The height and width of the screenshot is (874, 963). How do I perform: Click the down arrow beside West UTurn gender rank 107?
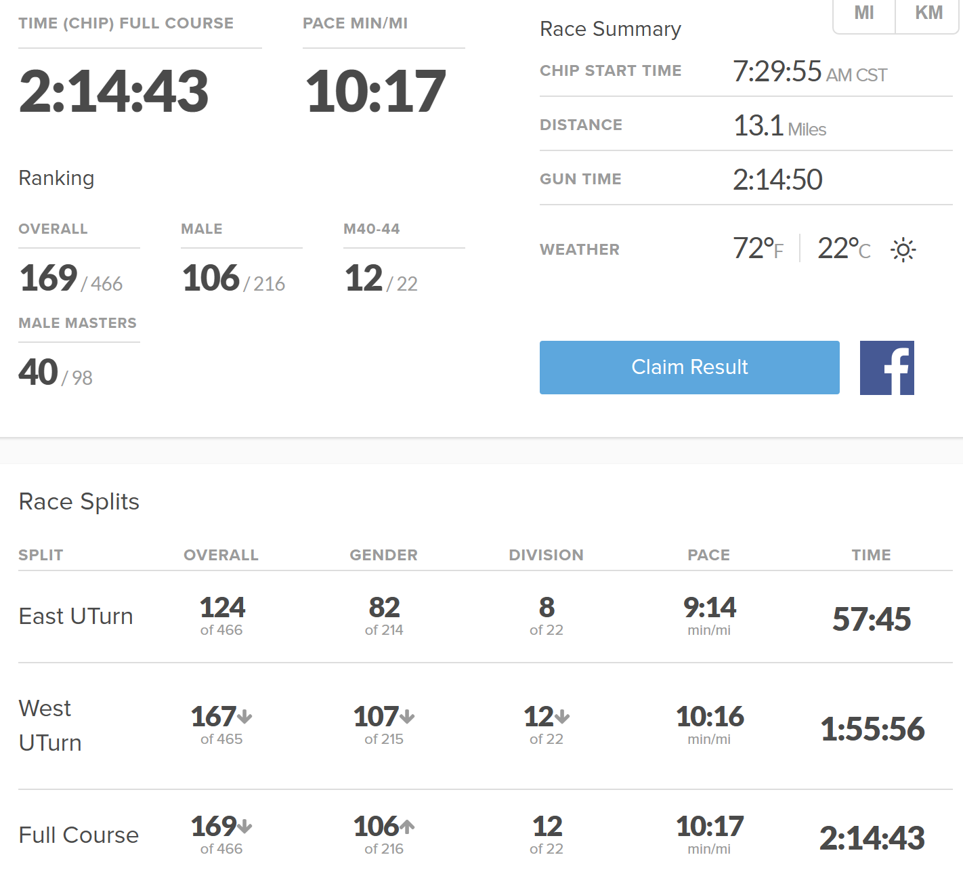[407, 716]
